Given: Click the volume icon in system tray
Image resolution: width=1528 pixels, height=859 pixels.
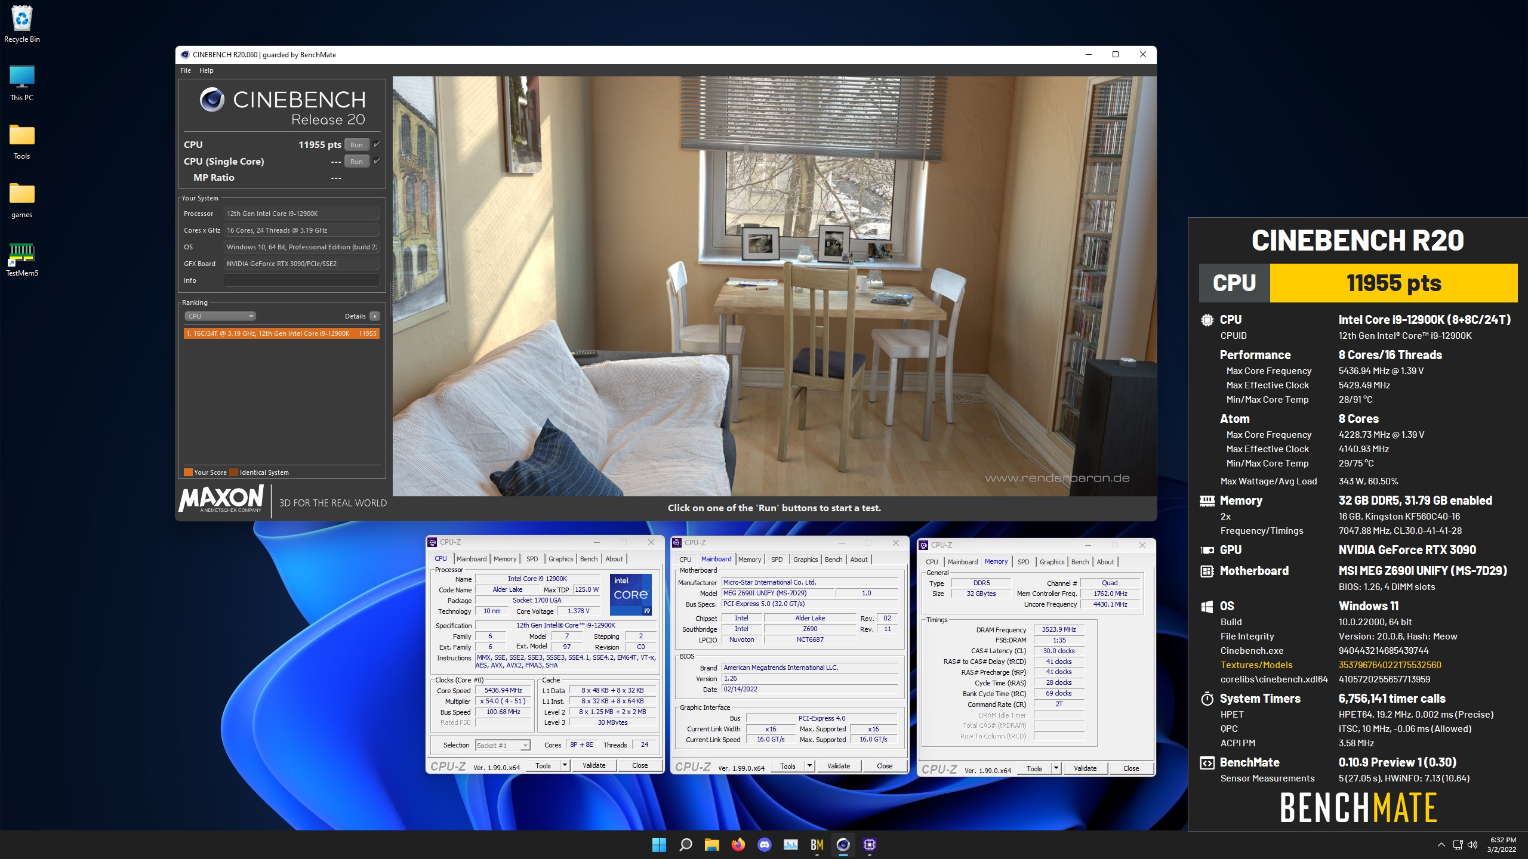Looking at the screenshot, I should click(1472, 845).
